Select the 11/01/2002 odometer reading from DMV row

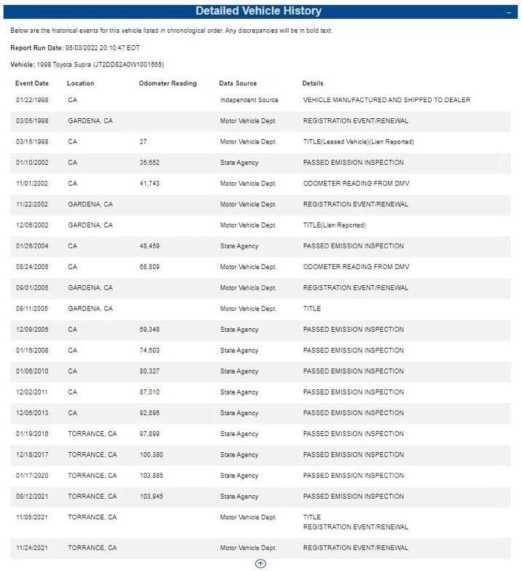(x=260, y=184)
